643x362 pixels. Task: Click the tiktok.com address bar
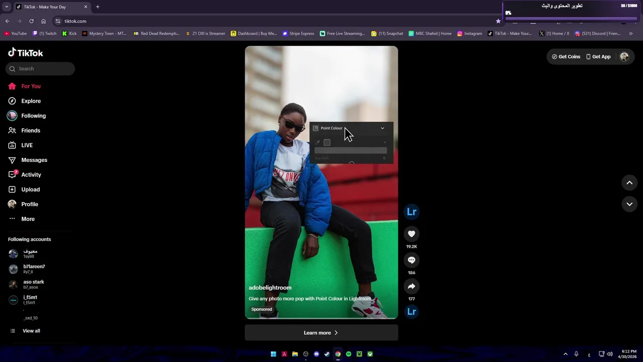[276, 21]
